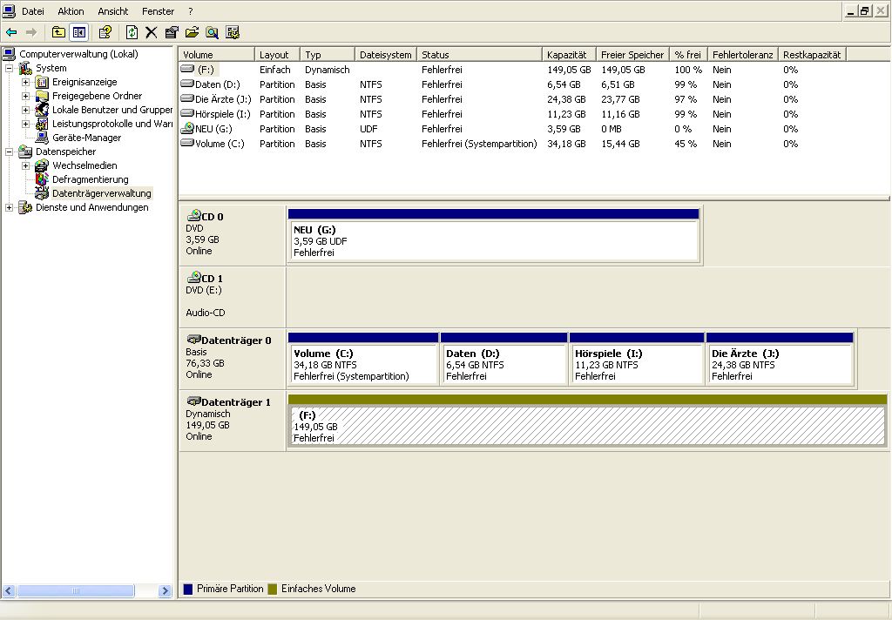The image size is (892, 620).
Task: Sort by the Kapazität column header
Action: click(x=567, y=55)
